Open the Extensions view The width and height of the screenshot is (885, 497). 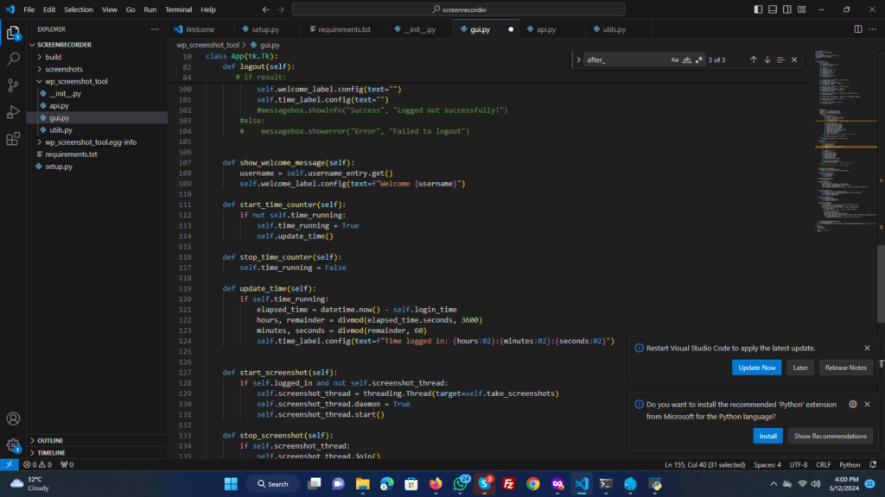pyautogui.click(x=13, y=139)
